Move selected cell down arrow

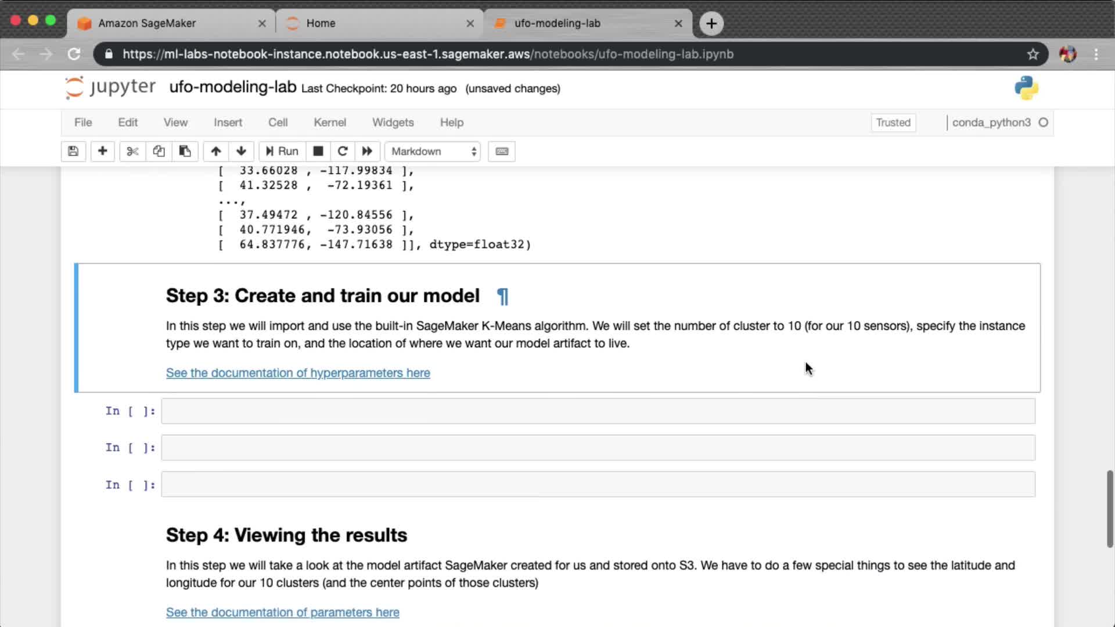(241, 152)
